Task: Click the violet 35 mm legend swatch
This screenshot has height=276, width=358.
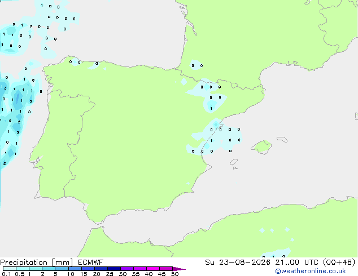Action: tap(140, 269)
